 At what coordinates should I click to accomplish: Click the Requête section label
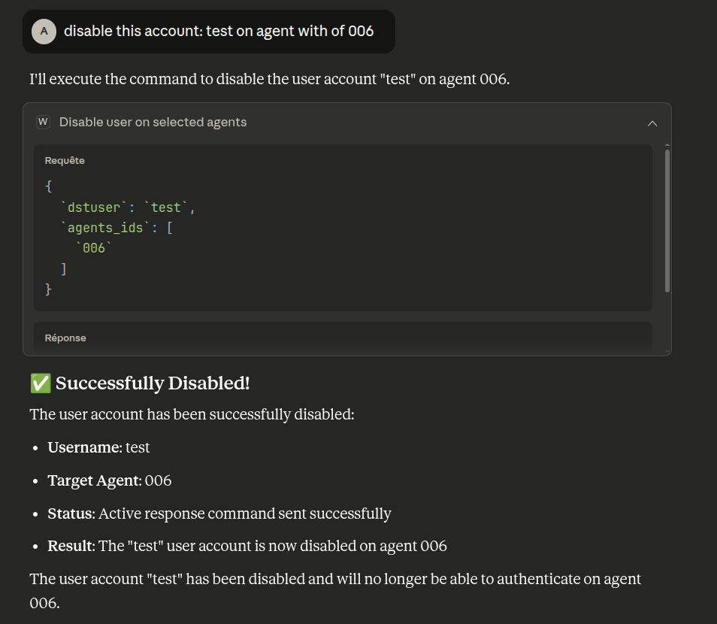65,161
